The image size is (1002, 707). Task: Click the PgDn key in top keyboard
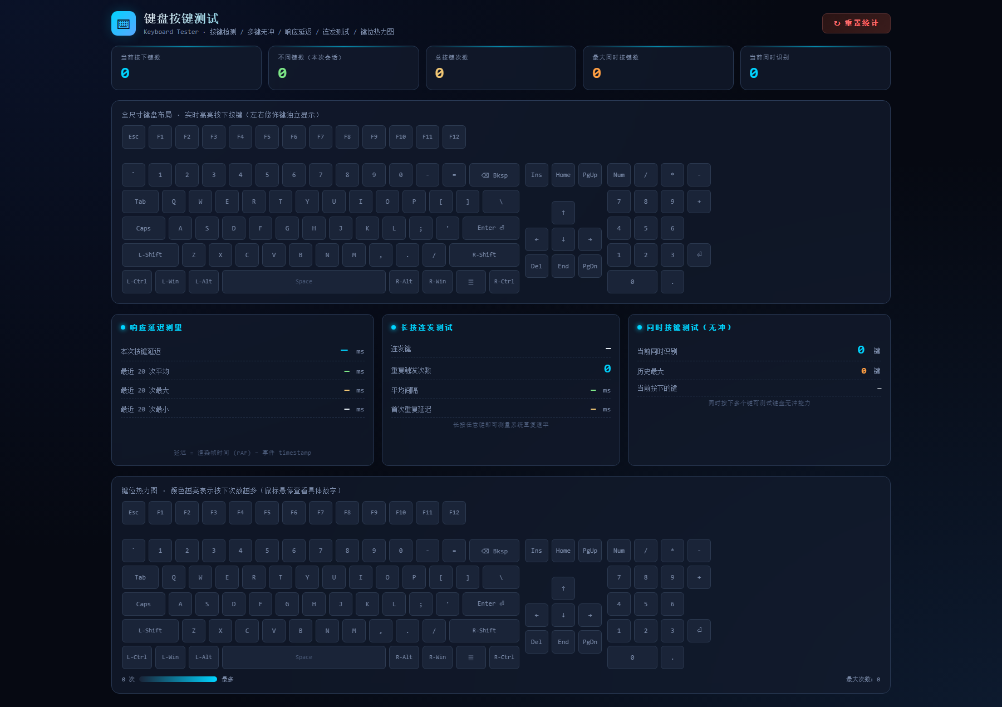pyautogui.click(x=590, y=266)
